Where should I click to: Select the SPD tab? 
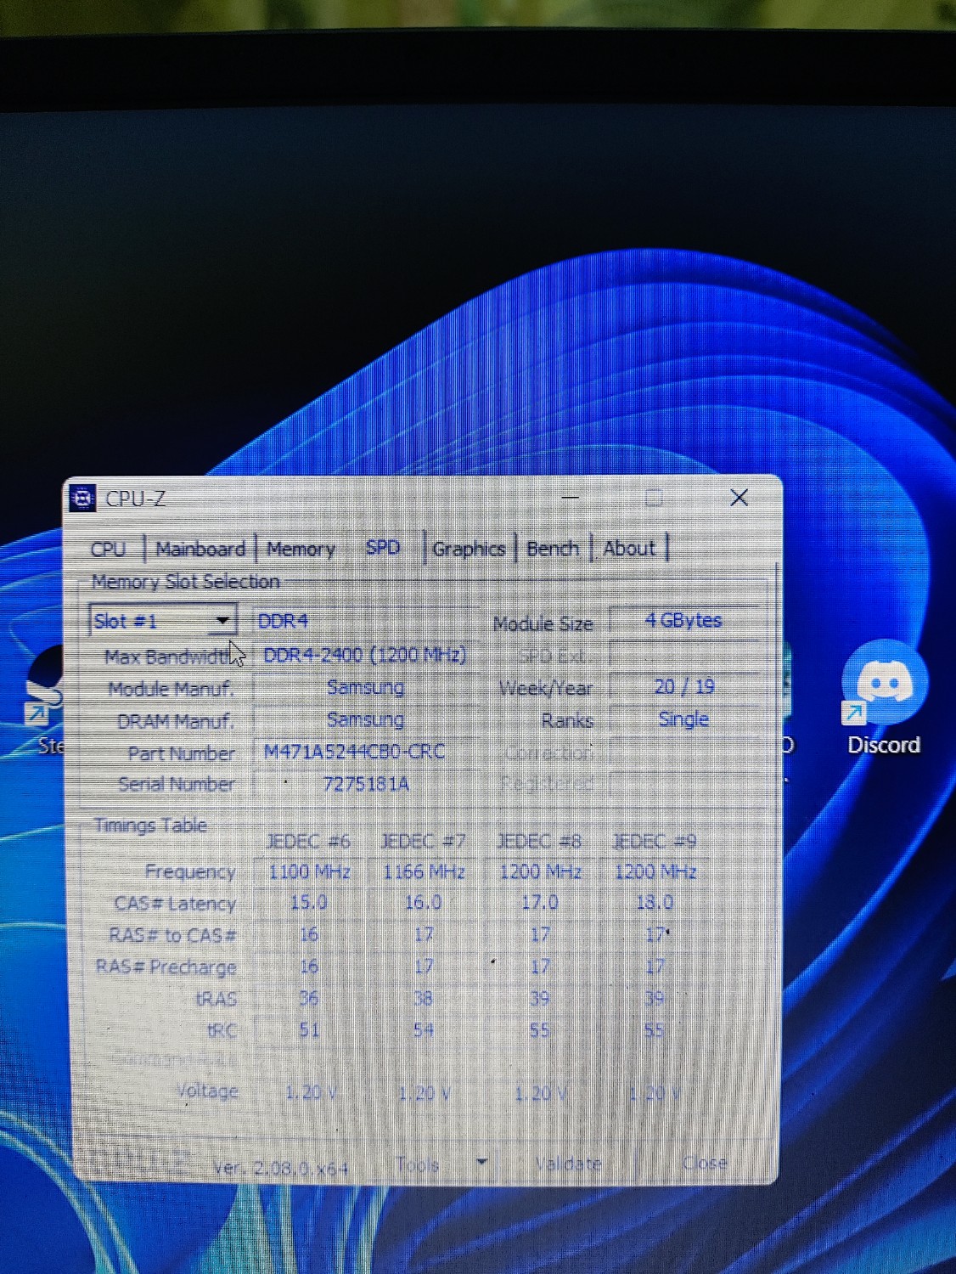[383, 548]
